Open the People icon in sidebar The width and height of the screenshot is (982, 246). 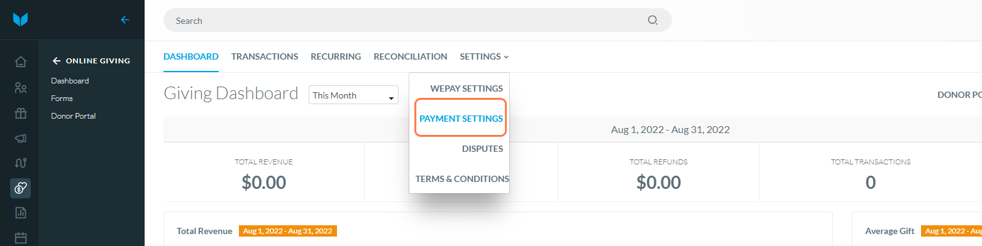[21, 88]
